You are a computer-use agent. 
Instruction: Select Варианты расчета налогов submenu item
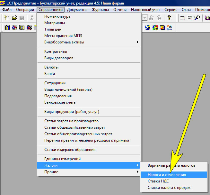pyautogui.click(x=174, y=165)
